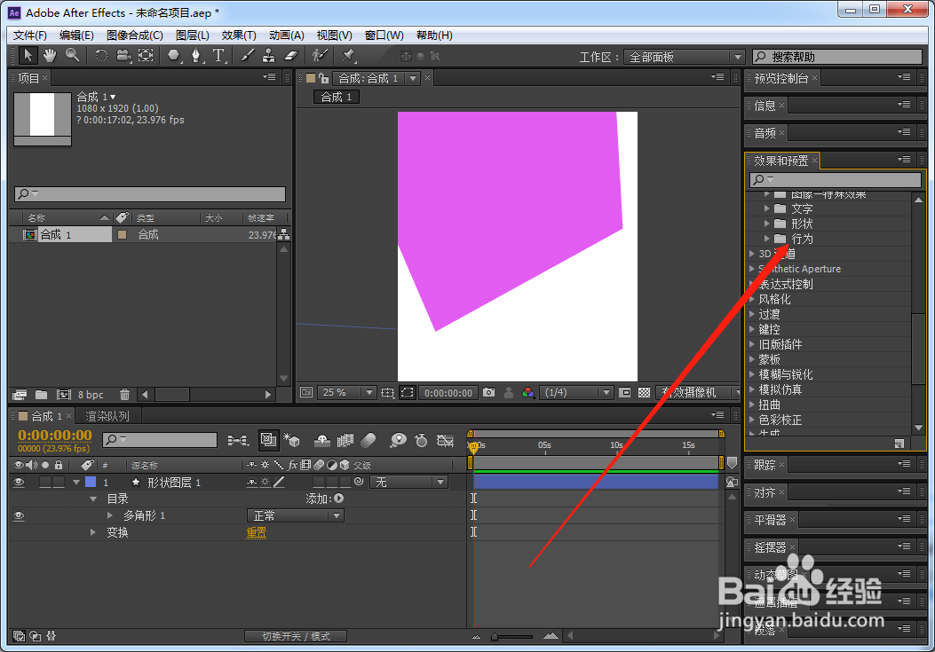Image resolution: width=935 pixels, height=652 pixels.
Task: Select the Zoom magnifier tool
Action: (x=72, y=56)
